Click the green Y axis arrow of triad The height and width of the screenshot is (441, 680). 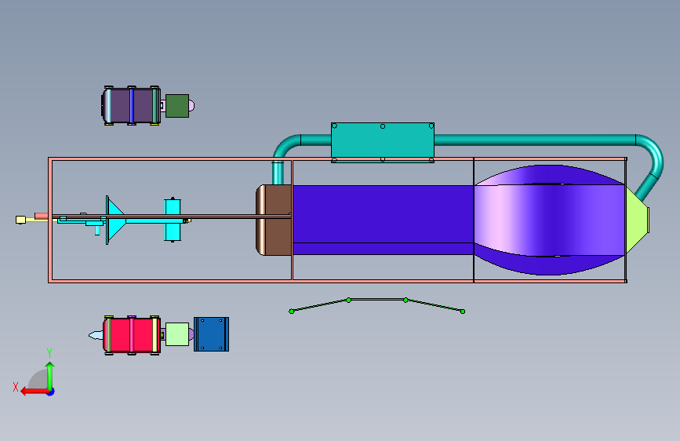coord(50,375)
